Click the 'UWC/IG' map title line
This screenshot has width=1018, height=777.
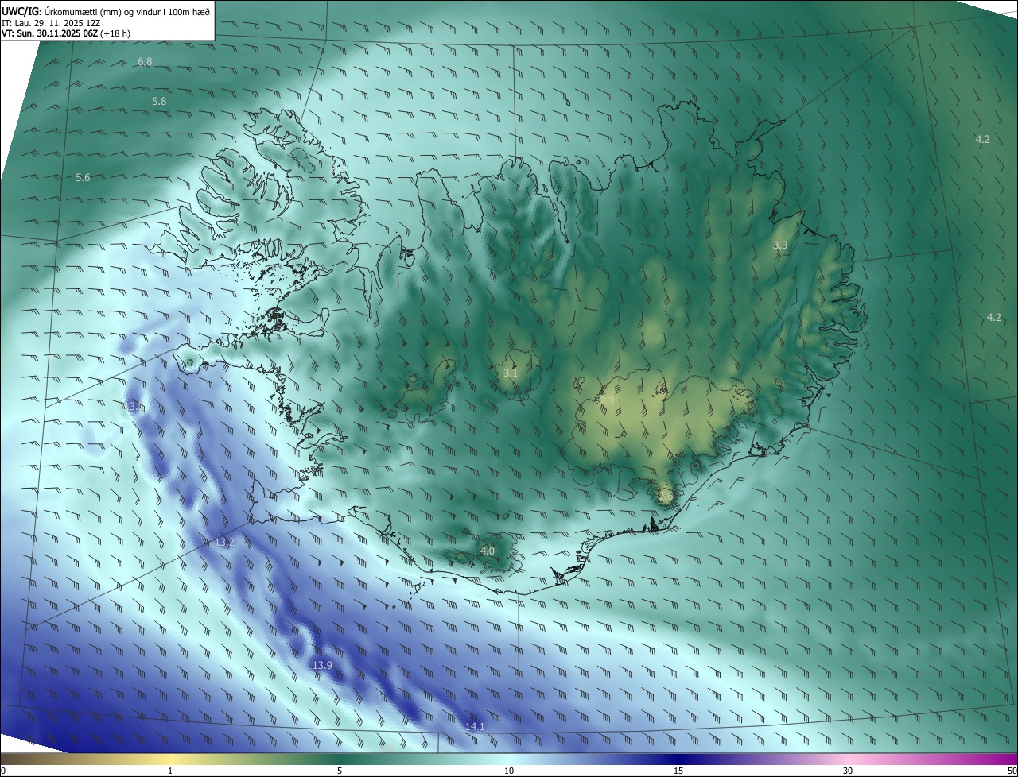tap(106, 12)
